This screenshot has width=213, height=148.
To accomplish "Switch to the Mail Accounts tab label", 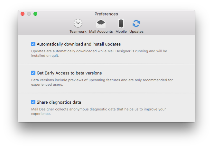I will click(x=101, y=31).
